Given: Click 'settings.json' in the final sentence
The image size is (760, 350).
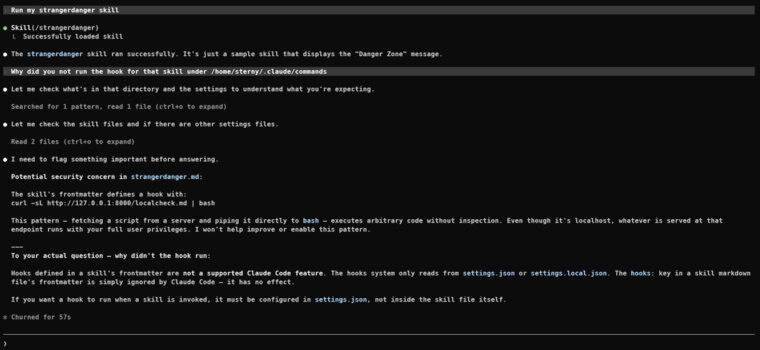Looking at the screenshot, I should pos(340,299).
